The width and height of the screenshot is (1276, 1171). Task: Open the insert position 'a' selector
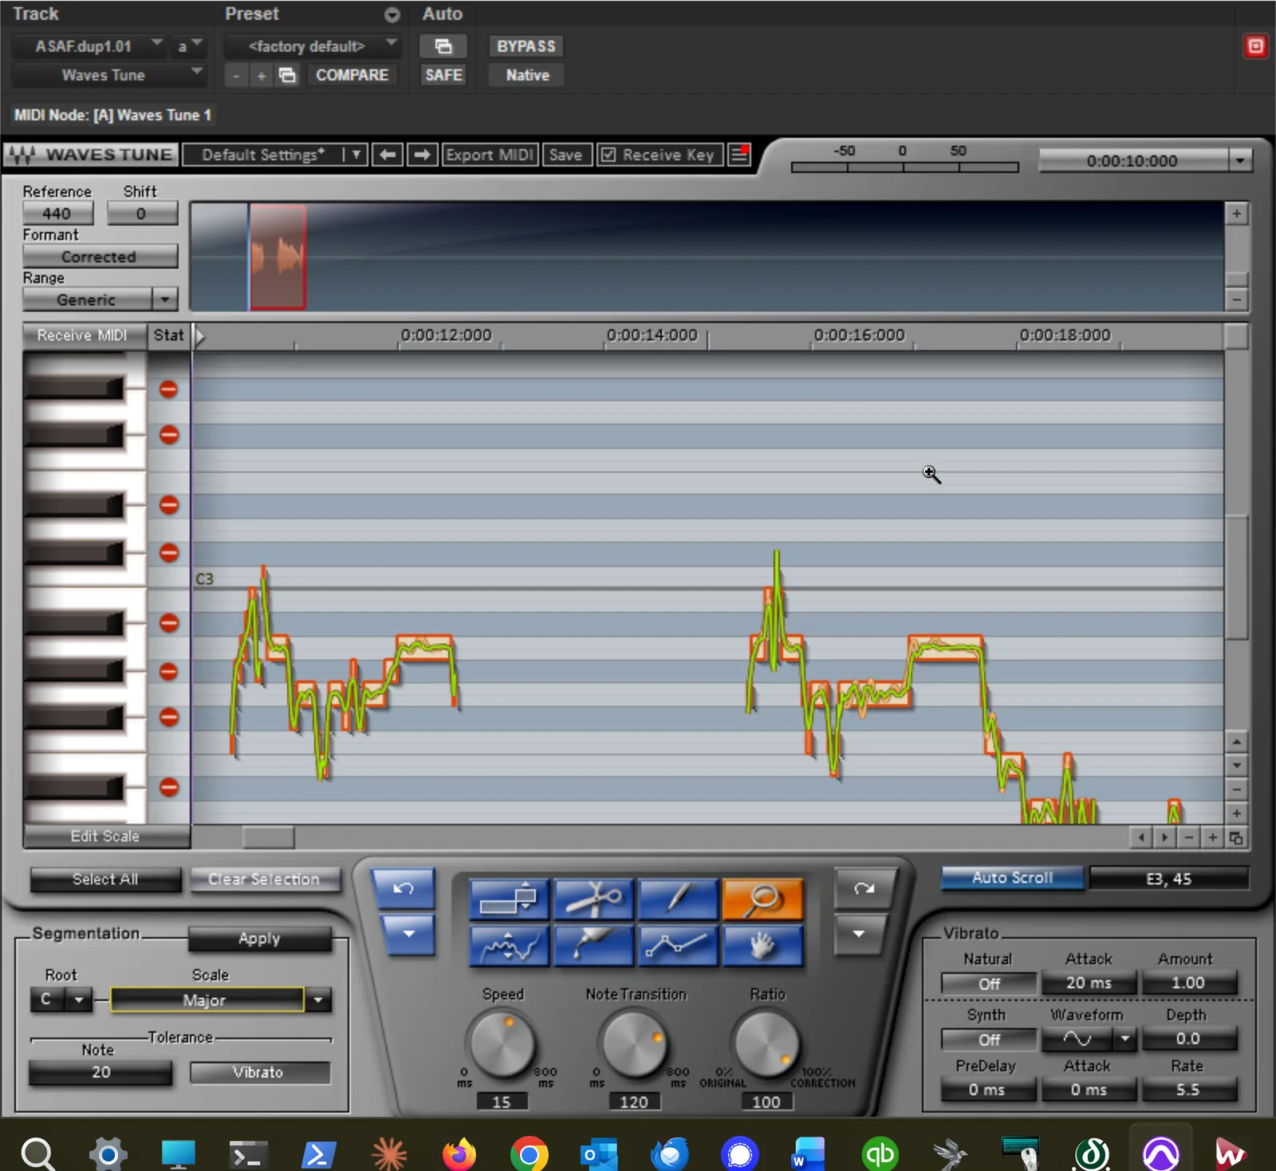tap(189, 46)
